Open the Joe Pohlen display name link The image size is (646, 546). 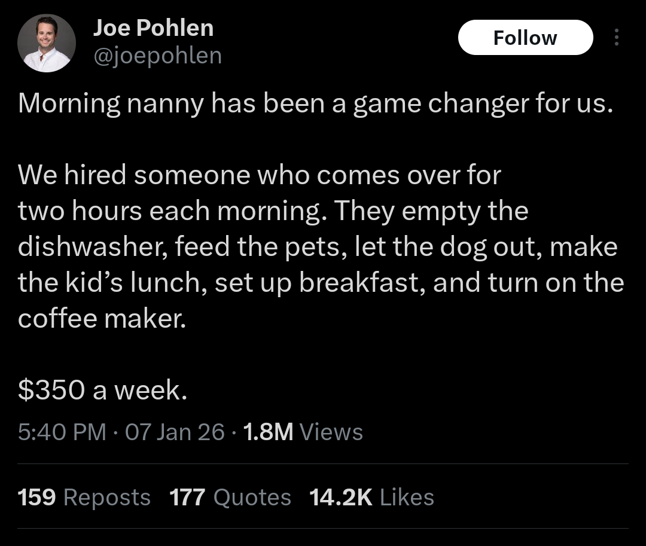click(x=153, y=28)
